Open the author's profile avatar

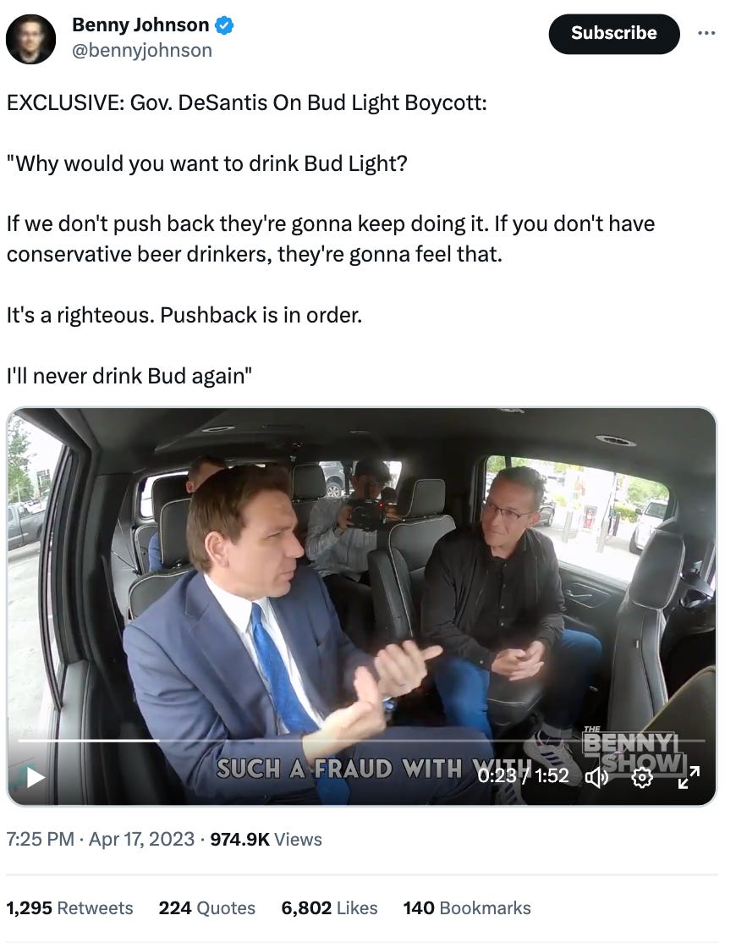tap(30, 39)
